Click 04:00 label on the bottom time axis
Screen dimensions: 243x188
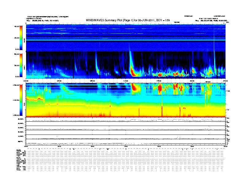59,146
